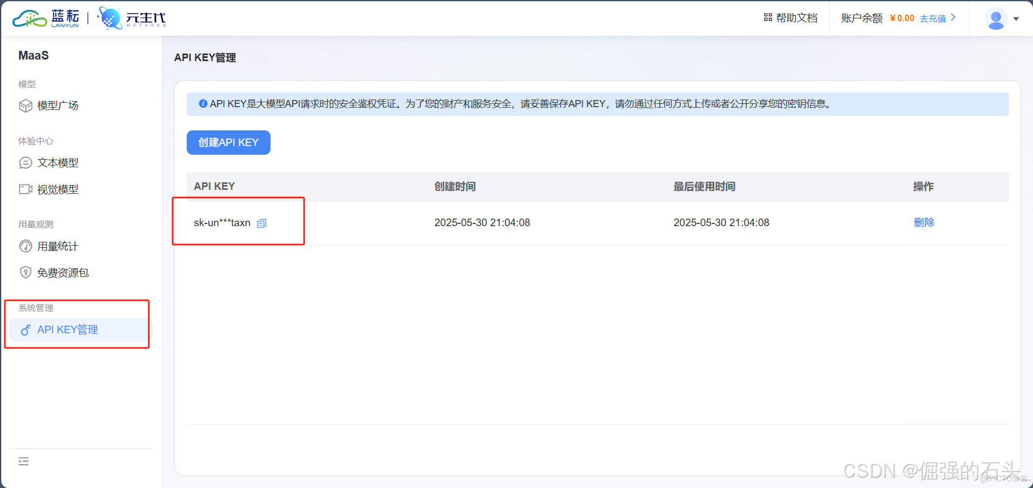The image size is (1033, 488).
Task: Expand the account dropdown arrow
Action: [x=1016, y=19]
